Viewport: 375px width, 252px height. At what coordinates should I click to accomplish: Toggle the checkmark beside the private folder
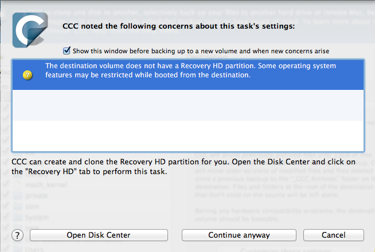[x=6, y=195]
